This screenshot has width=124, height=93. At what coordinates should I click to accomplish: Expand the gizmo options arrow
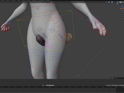pyautogui.click(x=110, y=2)
